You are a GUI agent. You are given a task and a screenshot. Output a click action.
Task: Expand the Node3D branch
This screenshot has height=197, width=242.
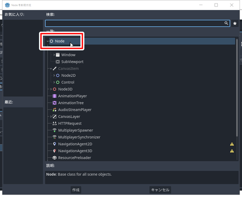click(x=51, y=89)
